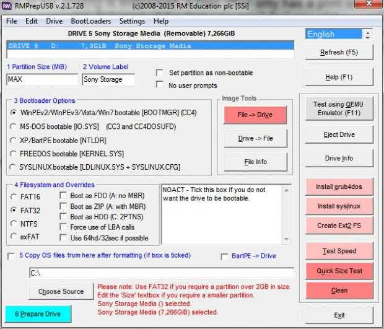Select SYSLINUX bootable LDLINUX.SYS option
Screen dimensions: 384x329
click(x=13, y=167)
